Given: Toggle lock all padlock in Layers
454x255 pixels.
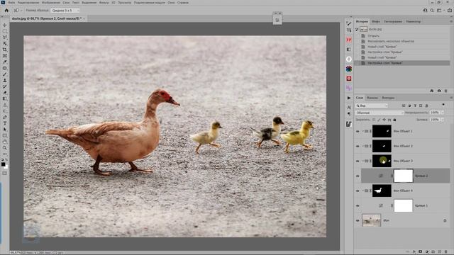Looking at the screenshot, I should click(394, 120).
